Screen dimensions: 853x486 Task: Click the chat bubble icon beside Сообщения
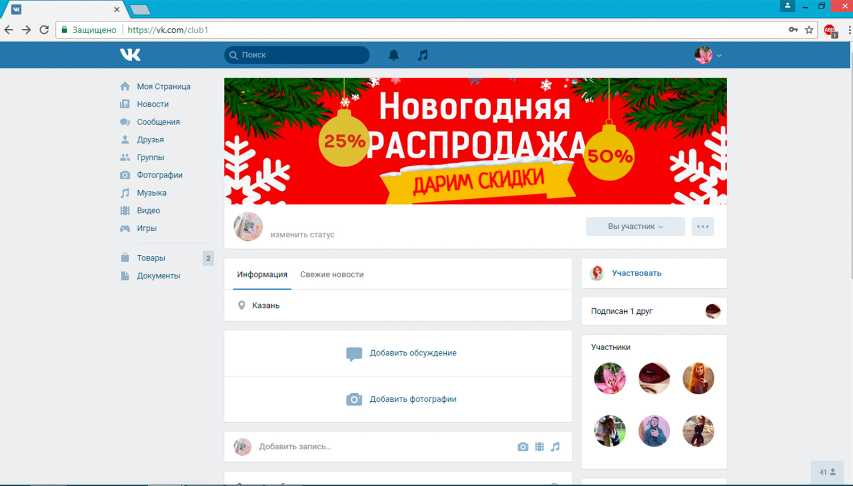click(125, 122)
